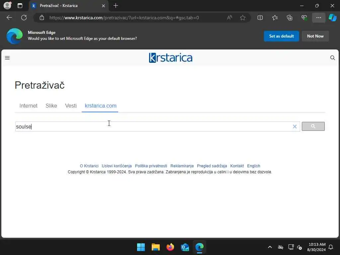This screenshot has width=340, height=255.
Task: Open the Favorites list icon
Action: click(x=275, y=18)
